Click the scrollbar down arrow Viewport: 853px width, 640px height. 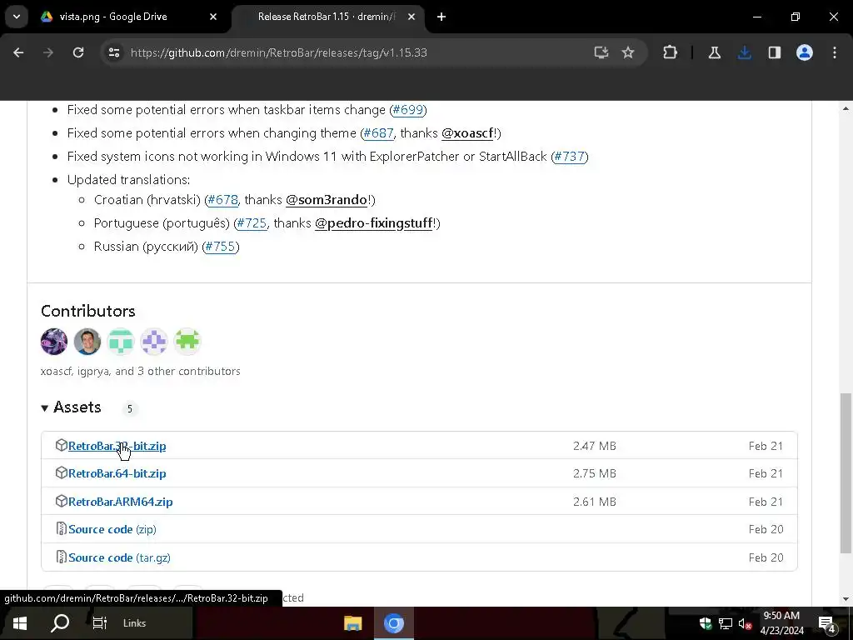pos(846,599)
